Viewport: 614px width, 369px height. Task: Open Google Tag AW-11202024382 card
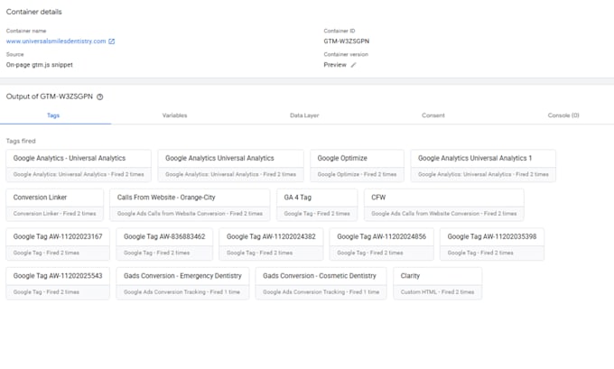[271, 244]
